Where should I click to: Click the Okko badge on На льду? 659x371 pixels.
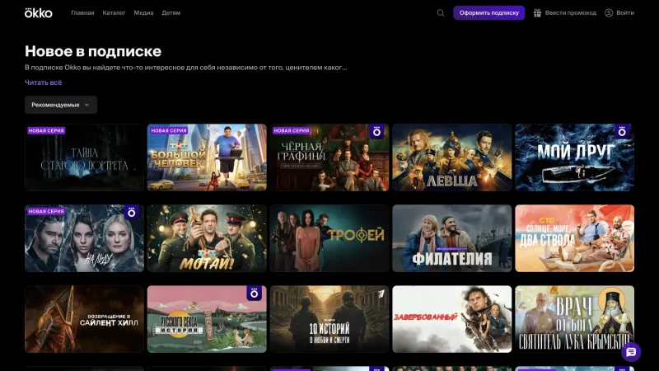132,212
